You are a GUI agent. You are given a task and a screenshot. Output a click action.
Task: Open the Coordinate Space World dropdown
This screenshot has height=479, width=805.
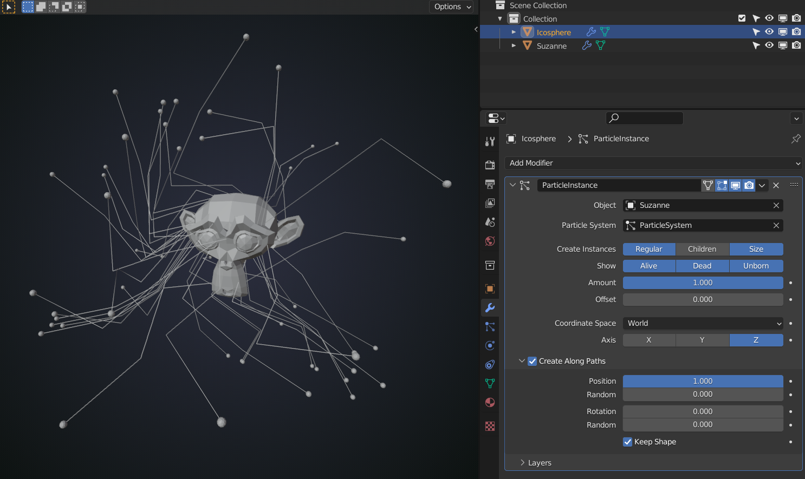click(x=703, y=323)
